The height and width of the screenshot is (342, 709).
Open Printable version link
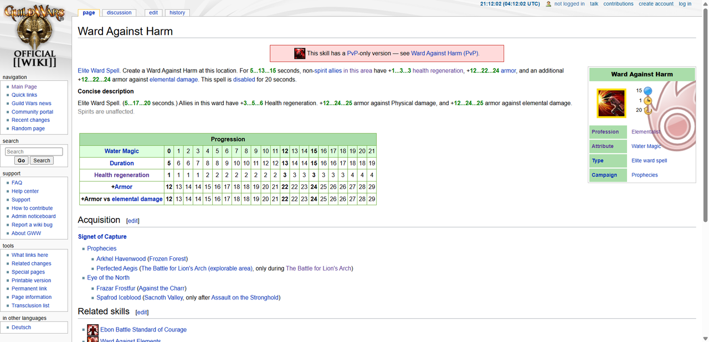[x=32, y=281]
